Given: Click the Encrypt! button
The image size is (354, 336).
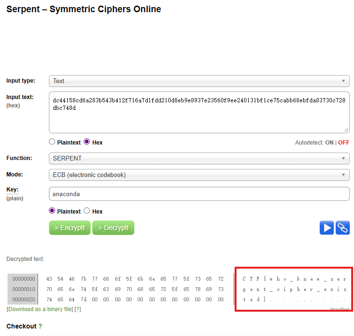Looking at the screenshot, I should 70,228.
